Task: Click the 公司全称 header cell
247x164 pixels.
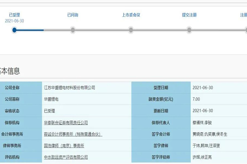Action: (21, 87)
